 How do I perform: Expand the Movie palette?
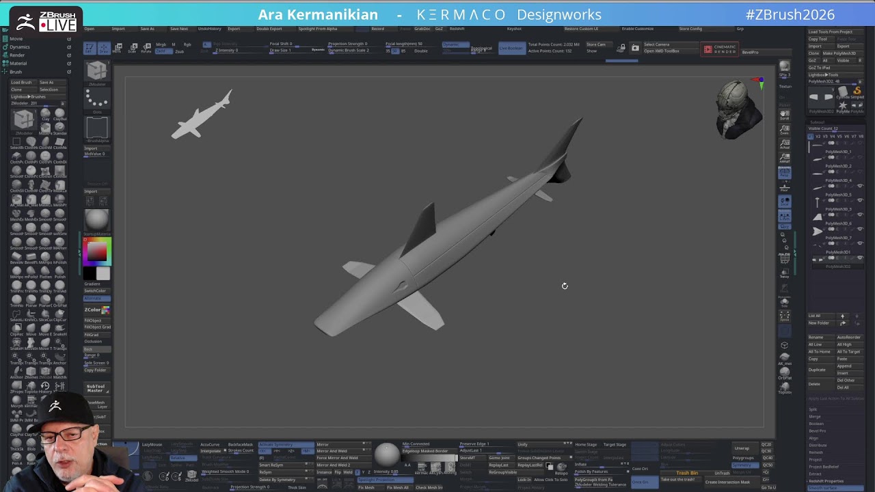(16, 39)
